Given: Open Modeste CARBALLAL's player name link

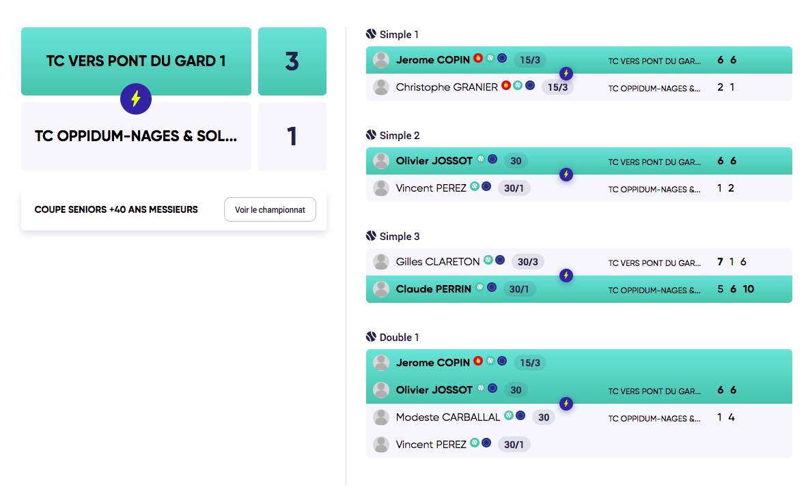Looking at the screenshot, I should tap(448, 417).
